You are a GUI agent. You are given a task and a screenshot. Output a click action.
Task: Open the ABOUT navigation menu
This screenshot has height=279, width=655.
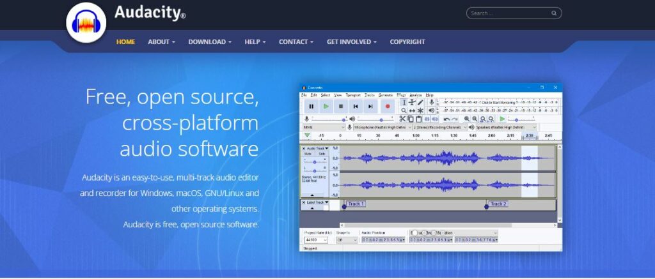click(161, 41)
